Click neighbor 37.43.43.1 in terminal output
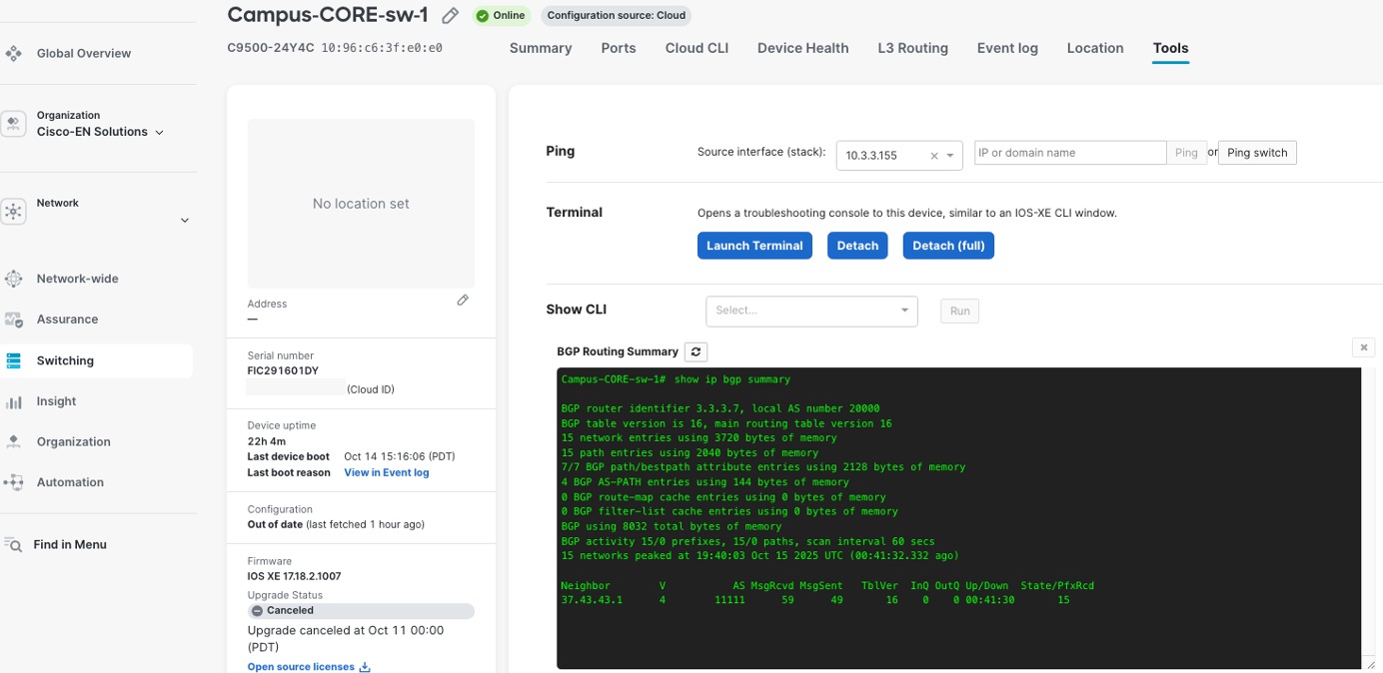The height and width of the screenshot is (673, 1383). pos(592,600)
